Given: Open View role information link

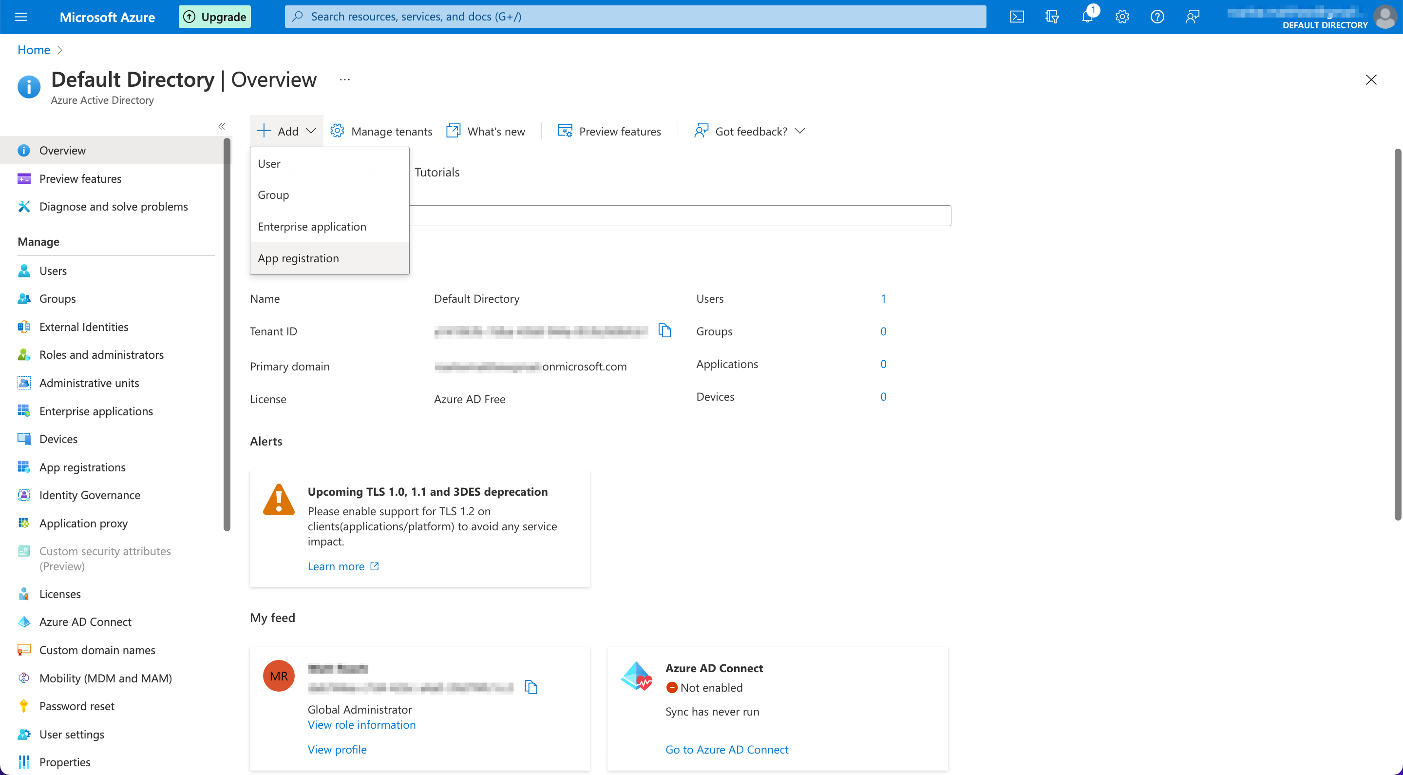Looking at the screenshot, I should [x=361, y=724].
